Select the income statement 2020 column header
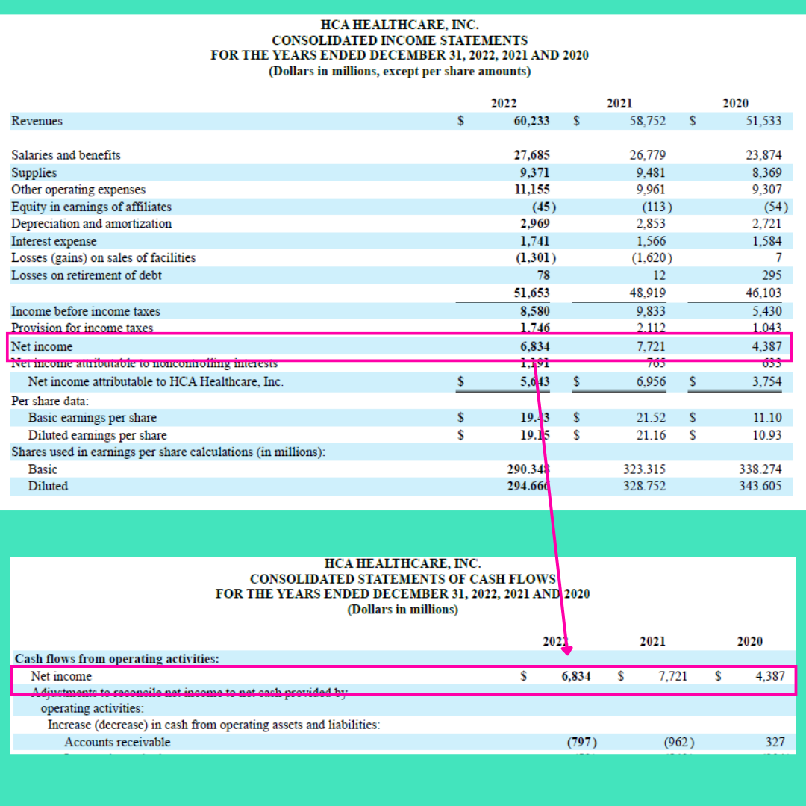 (x=736, y=103)
